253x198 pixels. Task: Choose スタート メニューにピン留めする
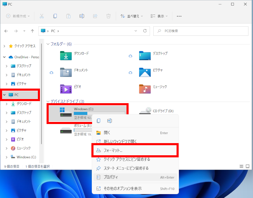tap(135, 168)
